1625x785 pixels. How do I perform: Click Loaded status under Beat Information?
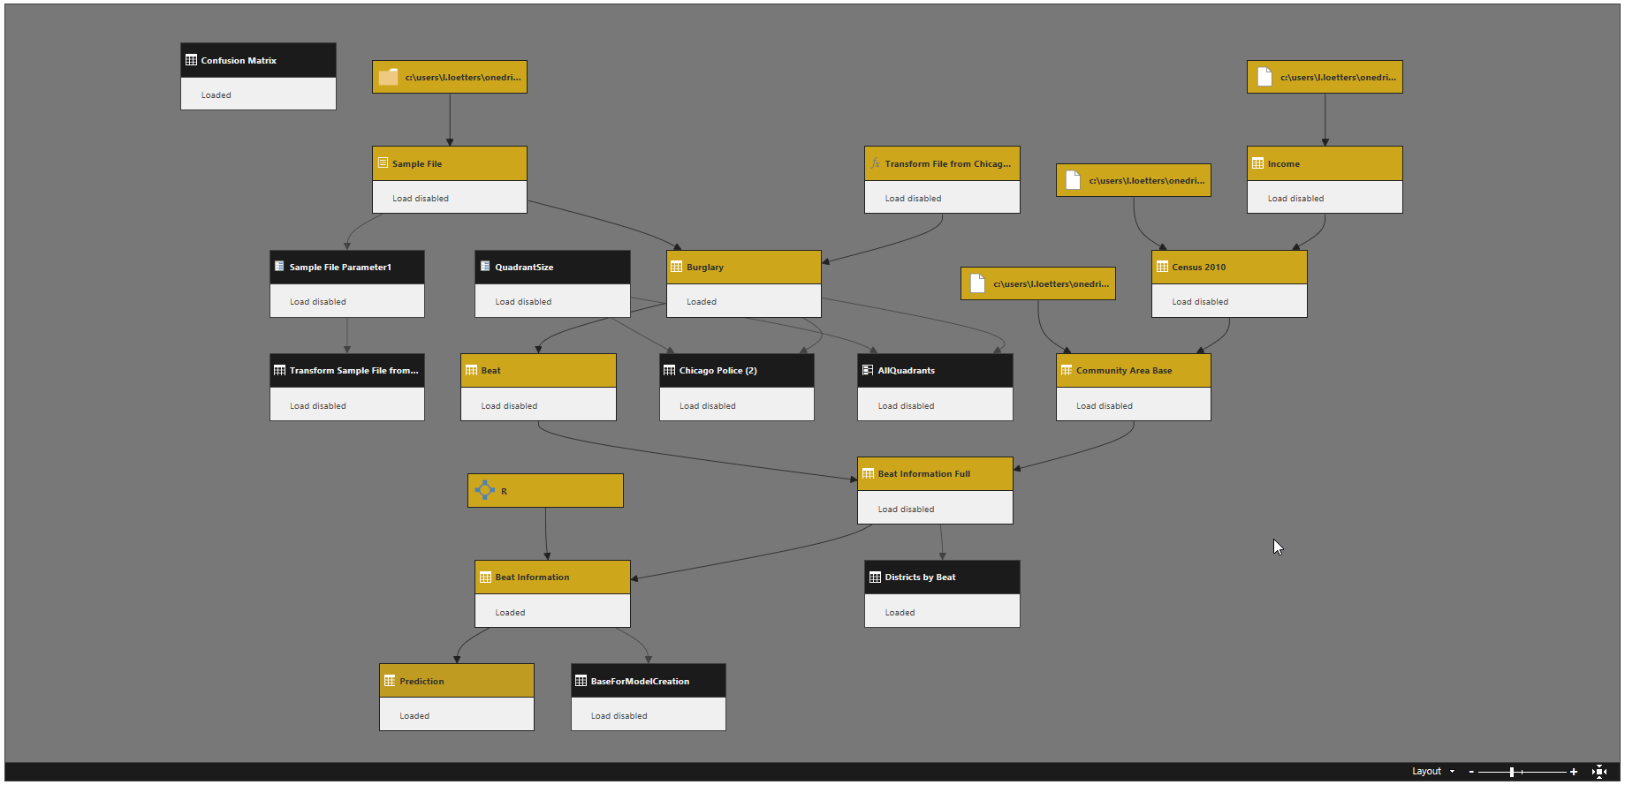[x=510, y=612]
